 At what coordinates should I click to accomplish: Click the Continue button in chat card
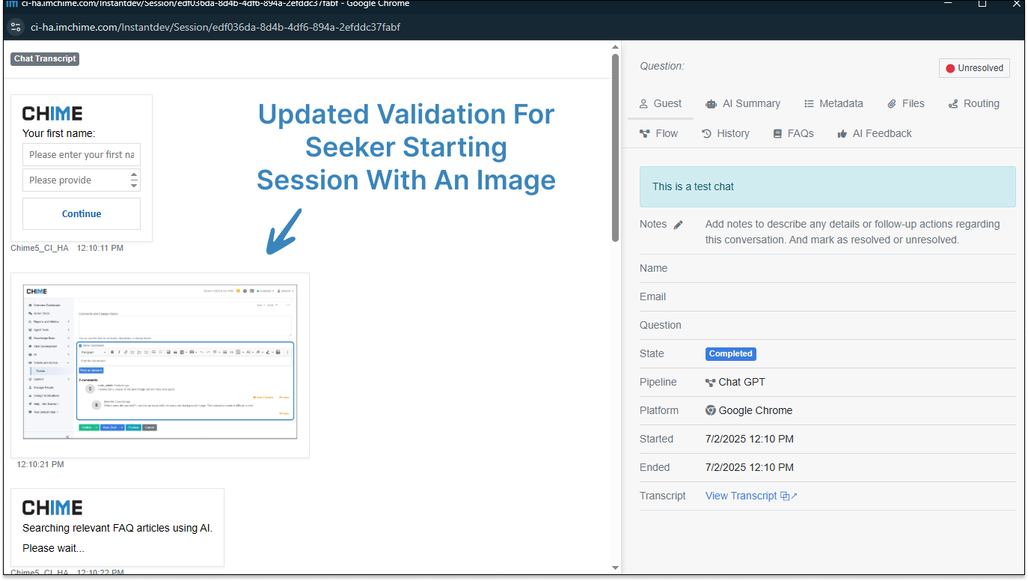click(x=82, y=213)
